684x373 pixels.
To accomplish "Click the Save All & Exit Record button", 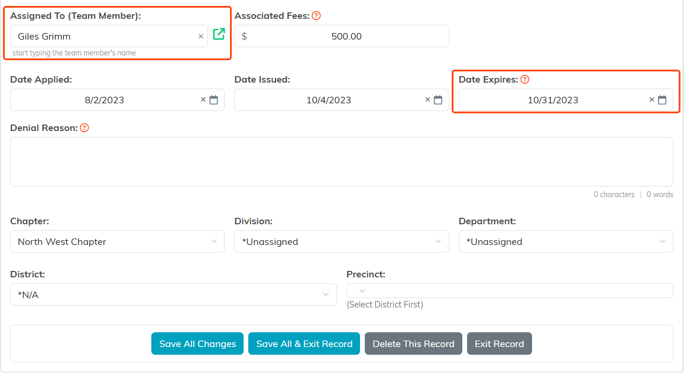I will (304, 344).
